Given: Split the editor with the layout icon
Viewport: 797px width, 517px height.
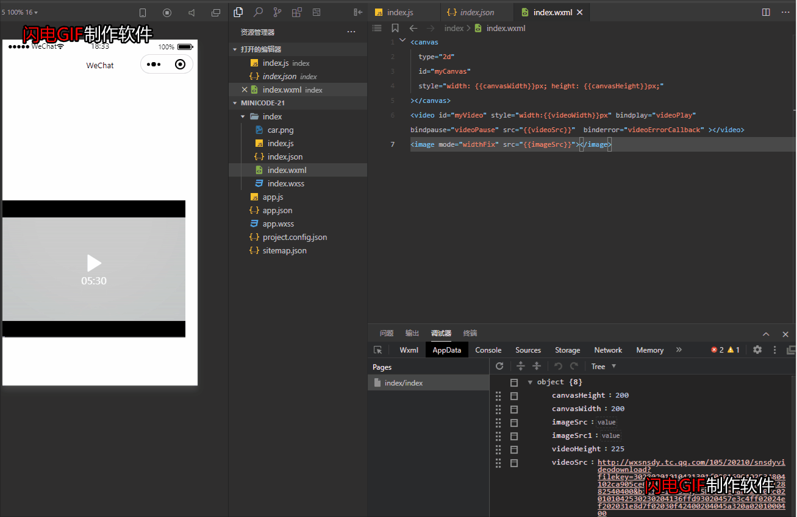Looking at the screenshot, I should point(767,12).
